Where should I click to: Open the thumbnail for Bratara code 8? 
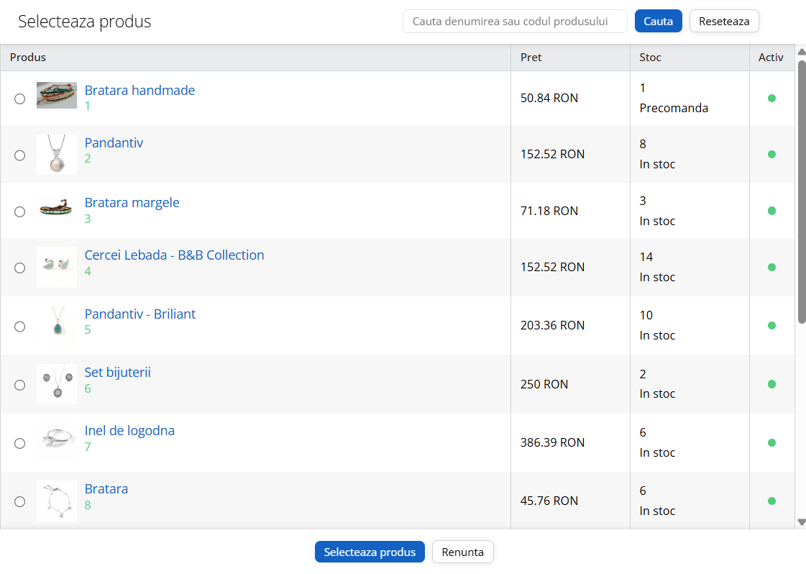pos(57,501)
